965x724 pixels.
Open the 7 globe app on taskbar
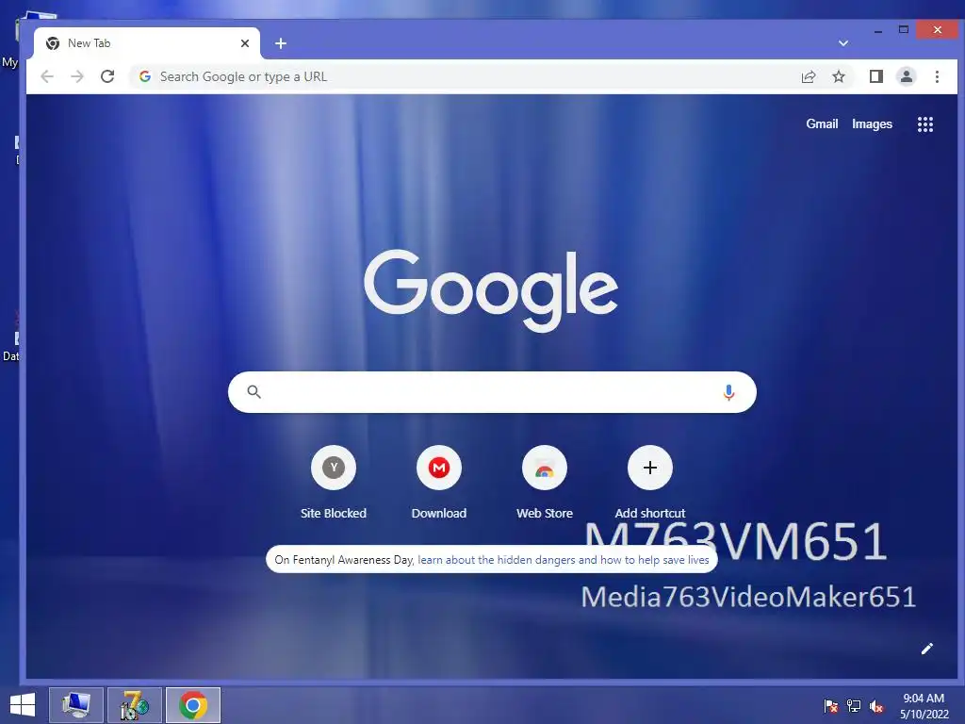(134, 705)
